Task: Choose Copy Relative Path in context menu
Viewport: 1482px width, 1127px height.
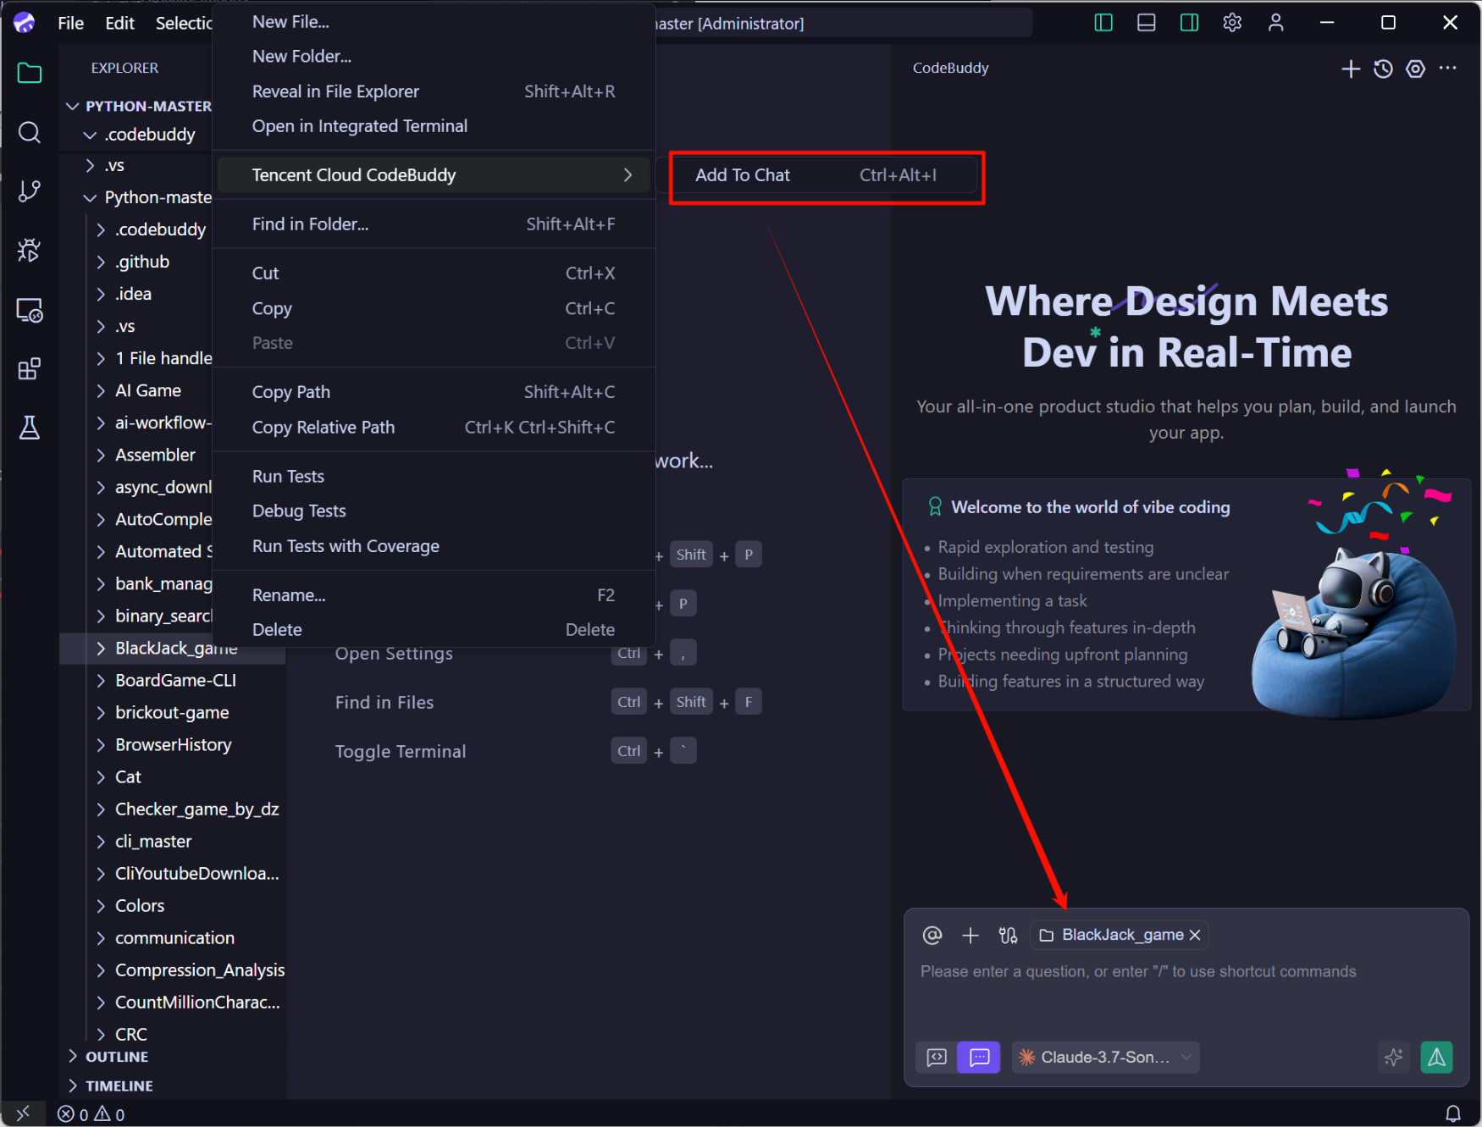Action: pyautogui.click(x=323, y=428)
